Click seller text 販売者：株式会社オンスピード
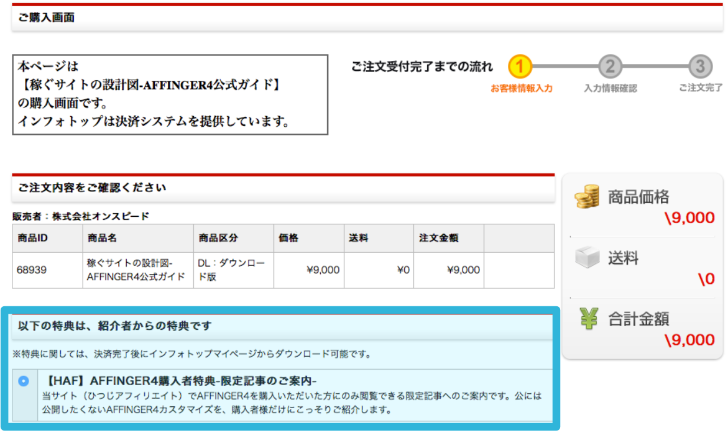Screen dimensions: 728x438 [81, 216]
